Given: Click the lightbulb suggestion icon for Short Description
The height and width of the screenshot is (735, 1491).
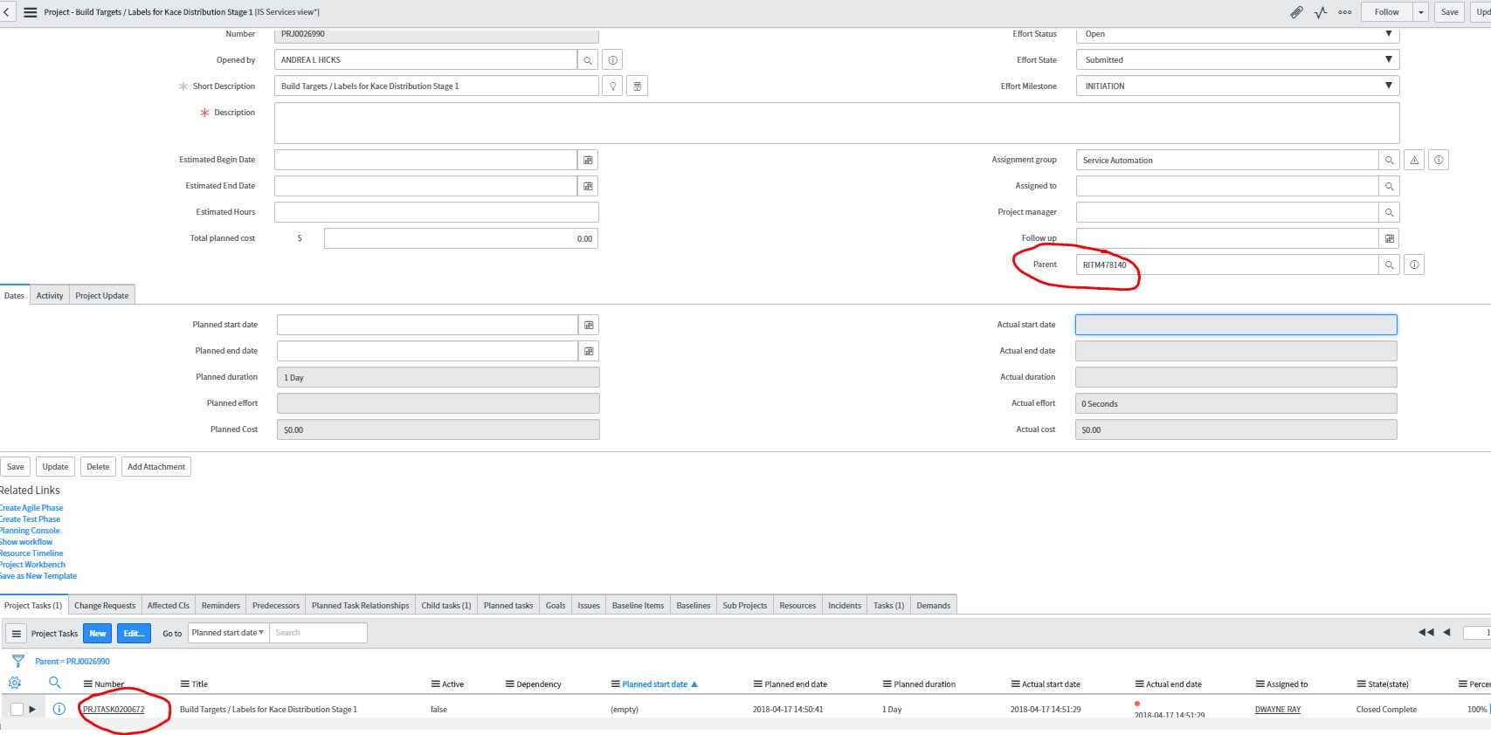Looking at the screenshot, I should (x=613, y=86).
